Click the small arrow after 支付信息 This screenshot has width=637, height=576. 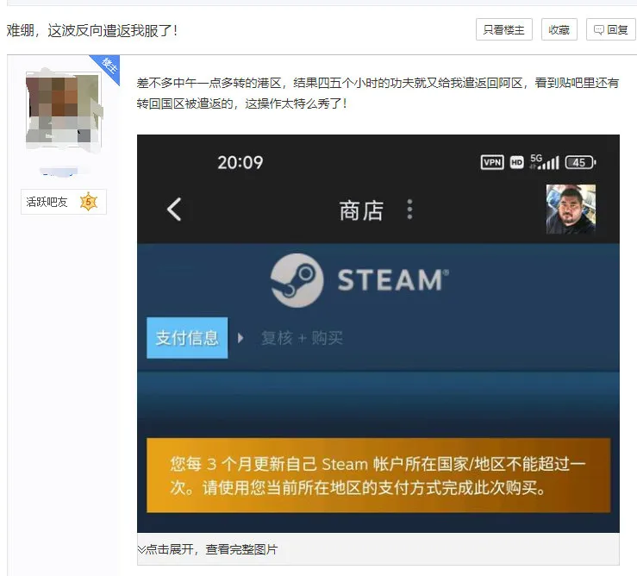point(241,338)
